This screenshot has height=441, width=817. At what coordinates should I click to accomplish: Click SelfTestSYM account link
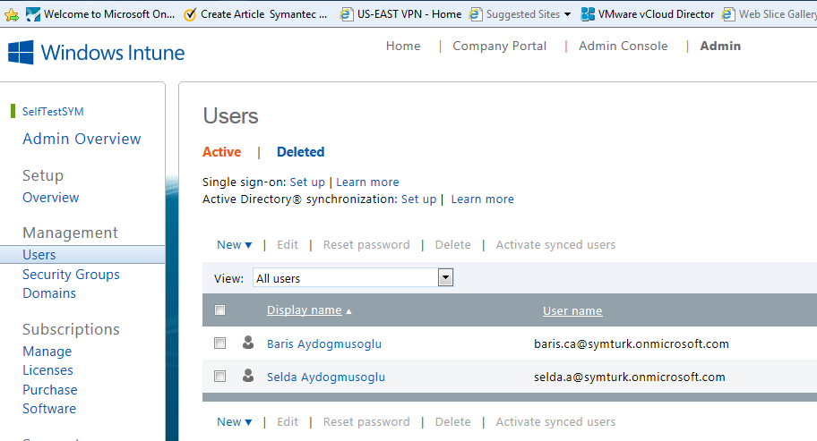[x=53, y=111]
